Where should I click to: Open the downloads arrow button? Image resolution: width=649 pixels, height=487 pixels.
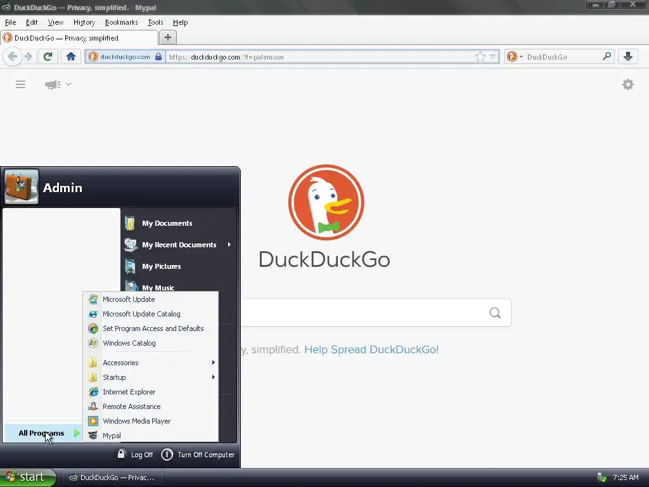click(x=628, y=56)
